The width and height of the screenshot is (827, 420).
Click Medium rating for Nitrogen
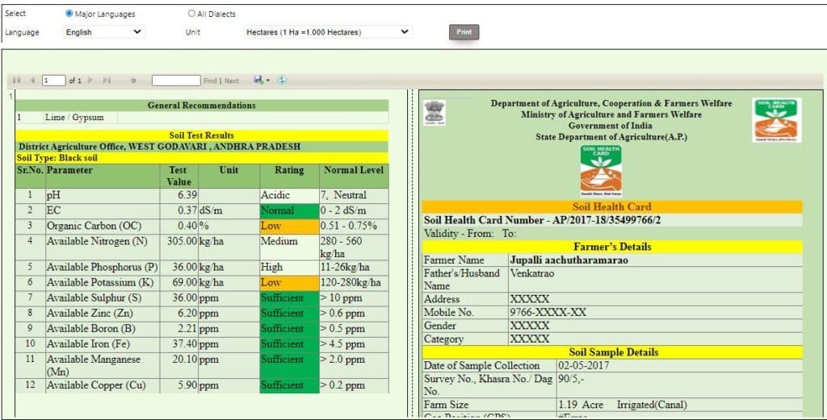[279, 242]
